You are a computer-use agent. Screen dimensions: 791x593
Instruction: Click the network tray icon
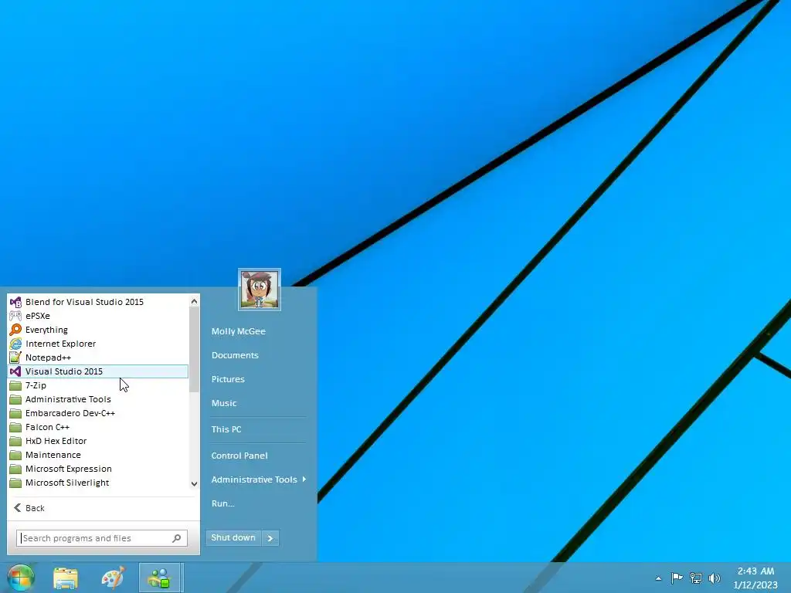tap(696, 578)
